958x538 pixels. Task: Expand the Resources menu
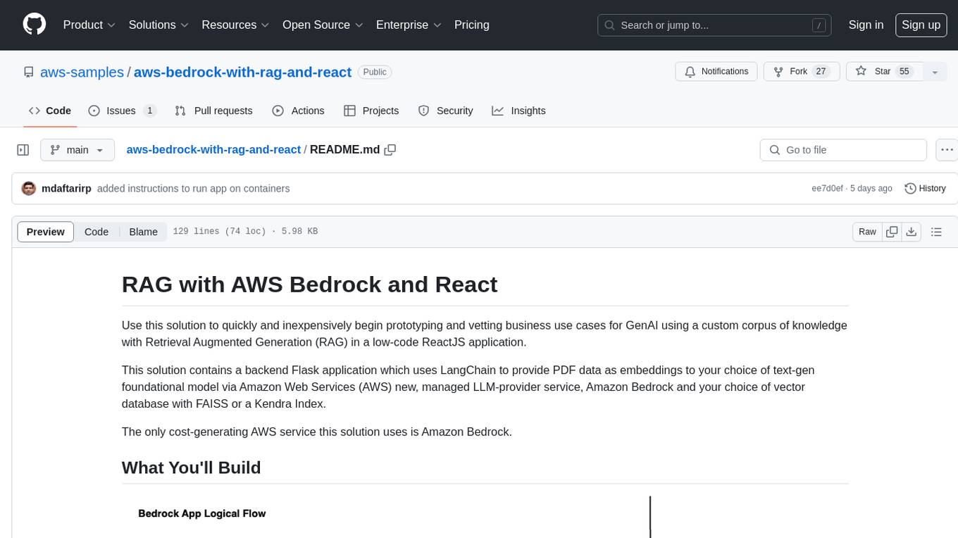coord(235,25)
